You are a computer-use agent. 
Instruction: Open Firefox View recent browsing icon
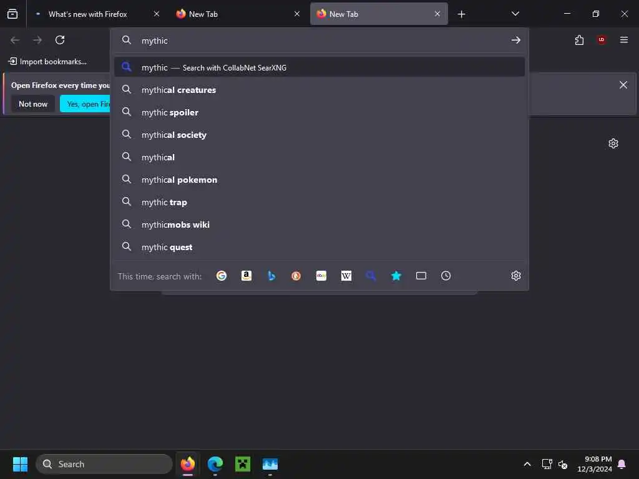[12, 14]
